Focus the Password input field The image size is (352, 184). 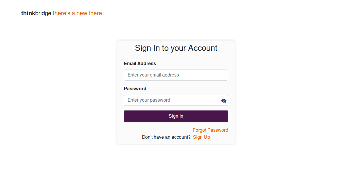click(172, 100)
